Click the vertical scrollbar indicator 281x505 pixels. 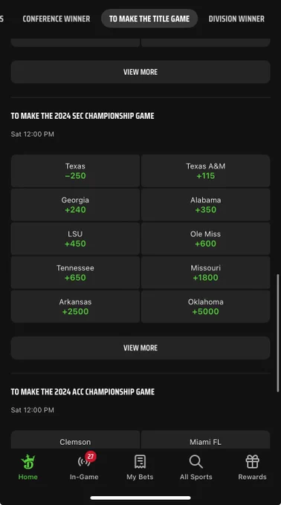[278, 333]
